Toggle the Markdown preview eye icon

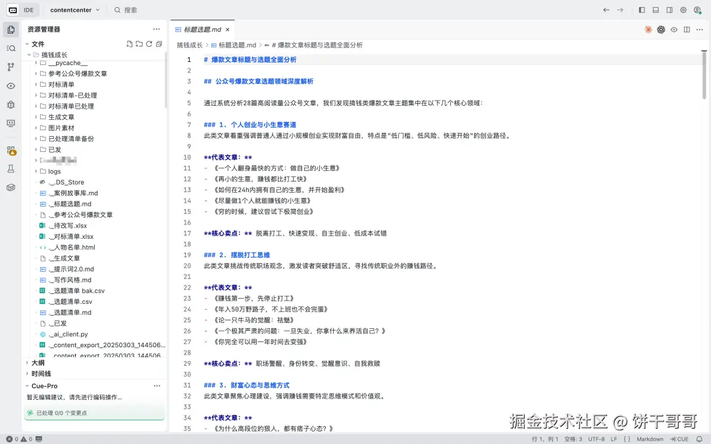674,30
